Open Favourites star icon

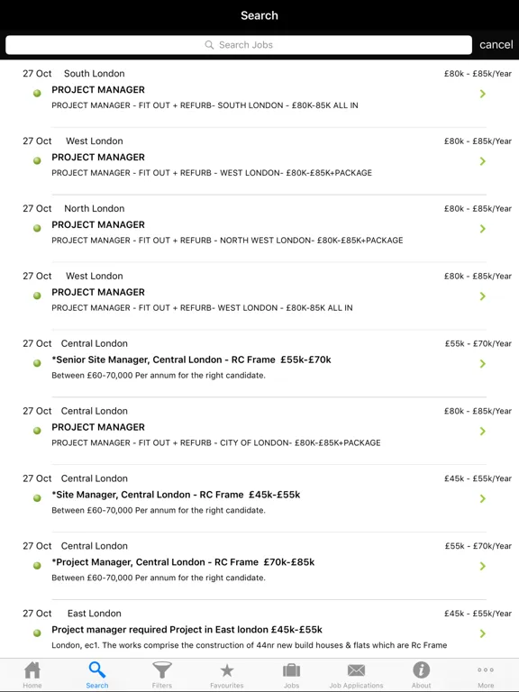[227, 670]
